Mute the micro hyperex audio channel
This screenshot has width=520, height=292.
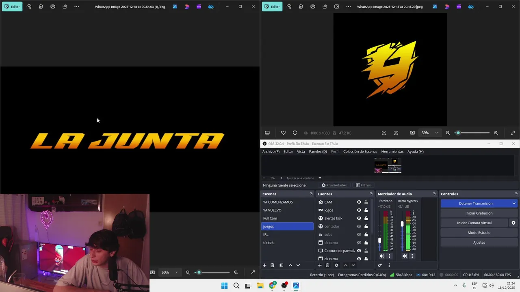tap(405, 256)
